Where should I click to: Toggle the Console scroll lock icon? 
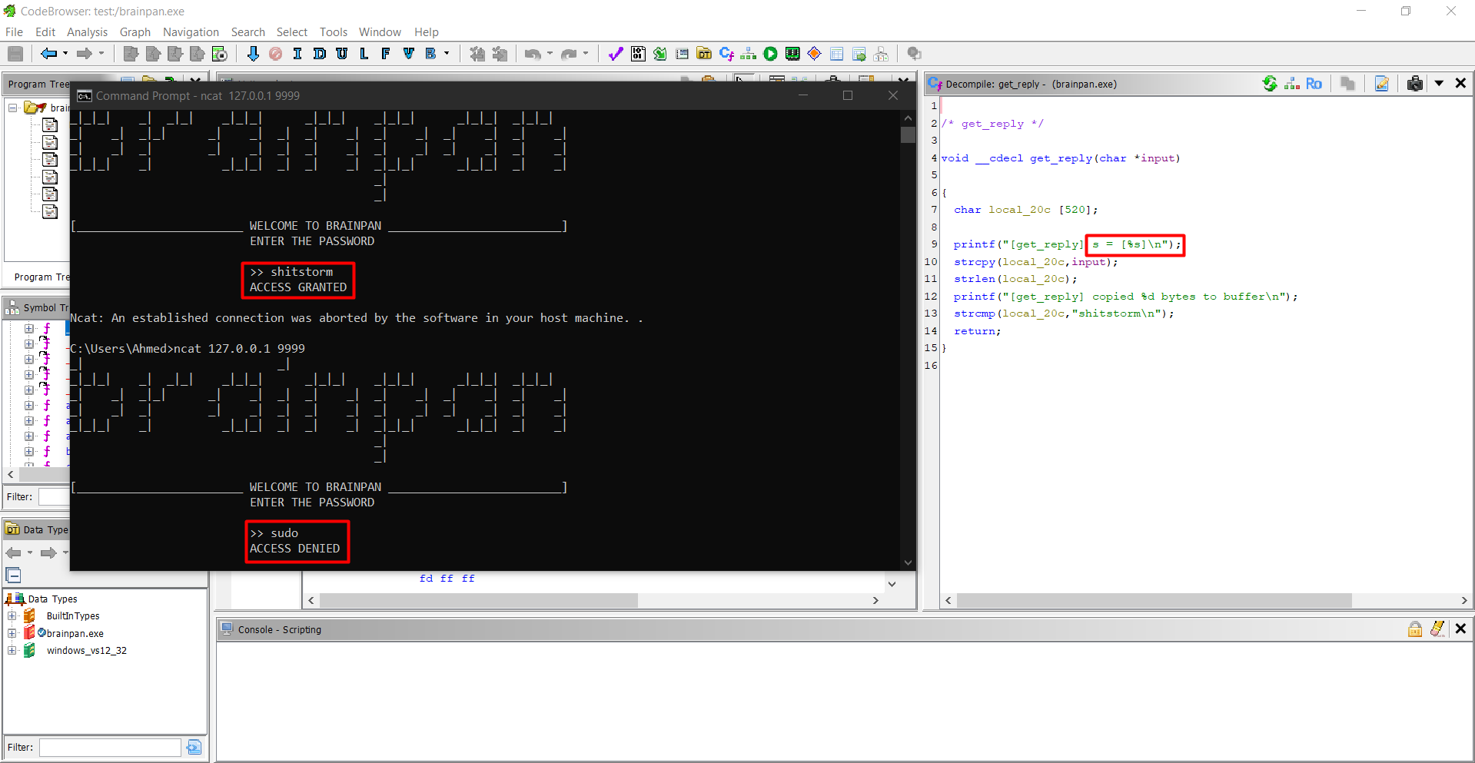(1414, 629)
